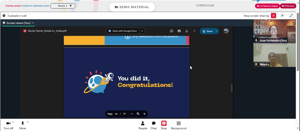
Task: Click the blue Share button
Action: coord(207,31)
